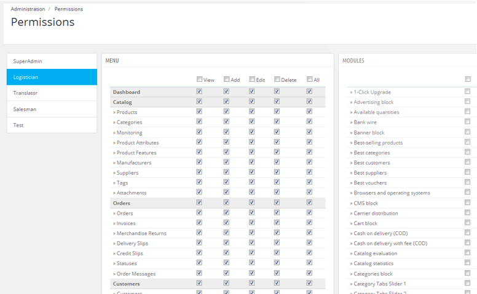Check the Best suppliers module checkbox
The height and width of the screenshot is (294, 477).
click(468, 172)
